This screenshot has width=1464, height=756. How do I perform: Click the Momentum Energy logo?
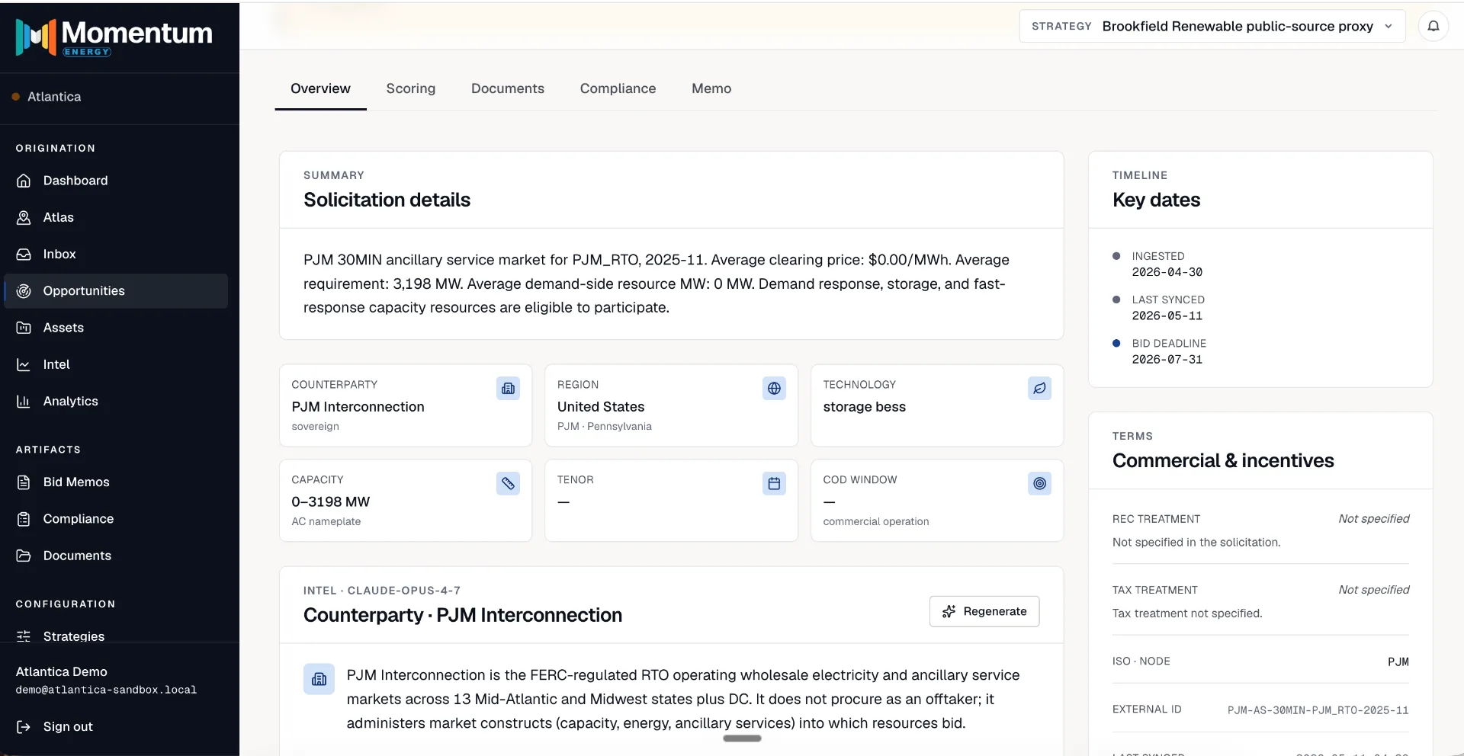[x=114, y=37]
